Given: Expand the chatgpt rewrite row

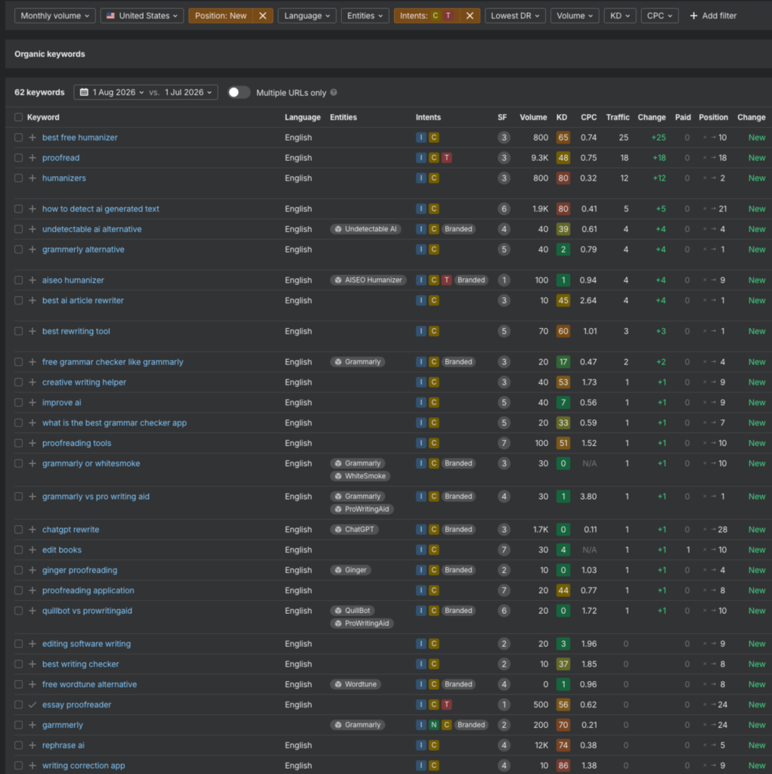Looking at the screenshot, I should (x=33, y=529).
